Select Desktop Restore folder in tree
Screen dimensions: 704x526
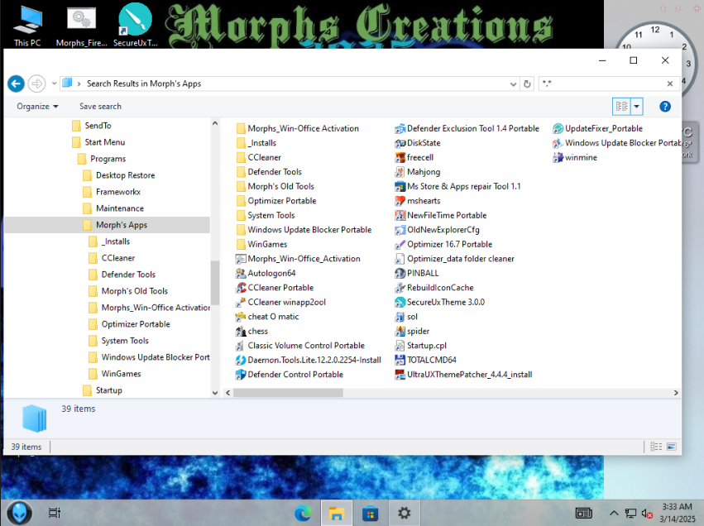[x=125, y=175]
